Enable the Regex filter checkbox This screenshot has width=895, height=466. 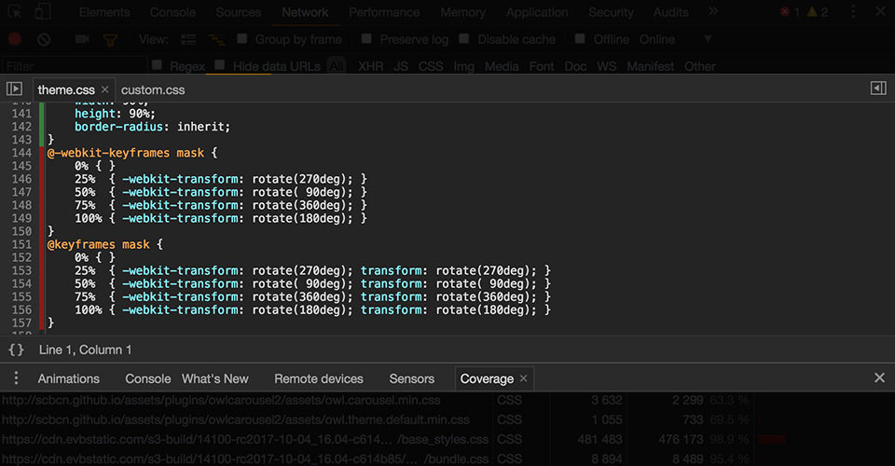point(157,64)
